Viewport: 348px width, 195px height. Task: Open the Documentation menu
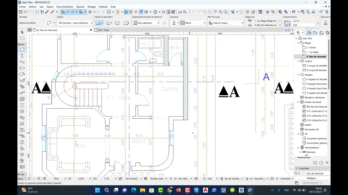click(x=65, y=7)
